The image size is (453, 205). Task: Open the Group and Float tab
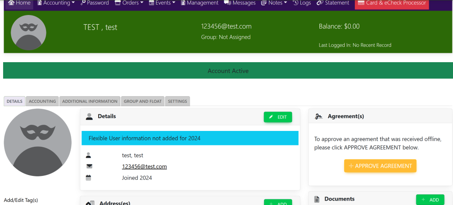point(143,101)
